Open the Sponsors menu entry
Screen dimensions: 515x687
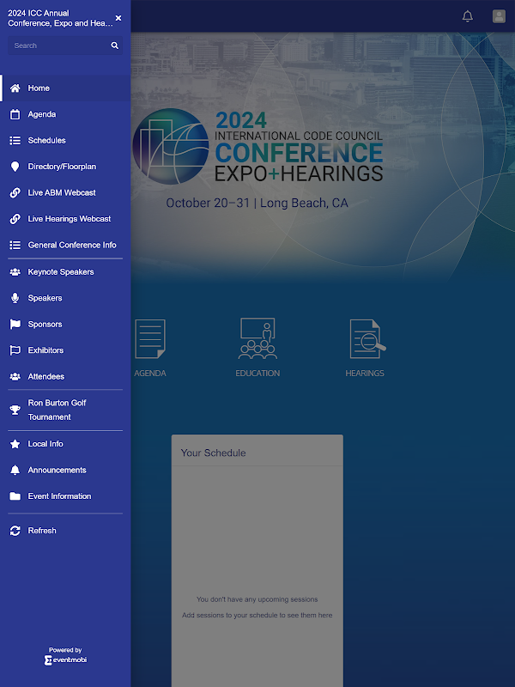coord(65,325)
